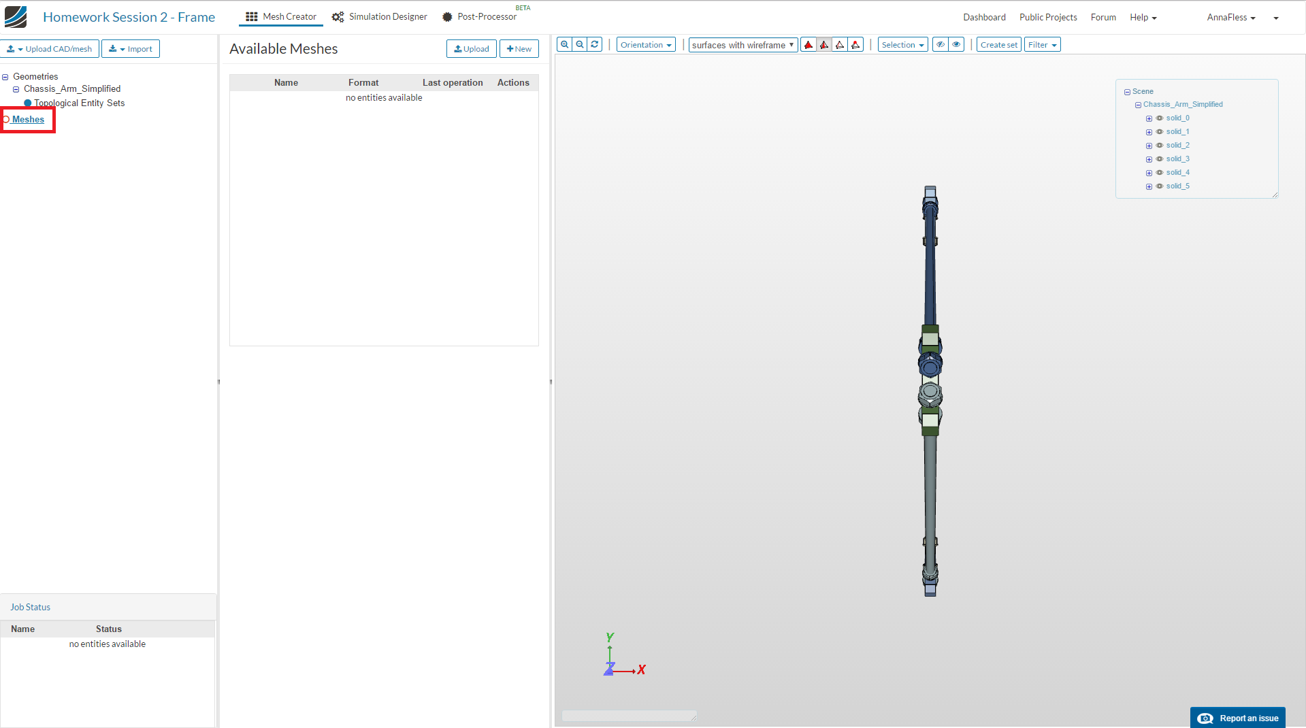Click the blue Topological Entity Sets bullet
The width and height of the screenshot is (1306, 728).
tap(28, 103)
